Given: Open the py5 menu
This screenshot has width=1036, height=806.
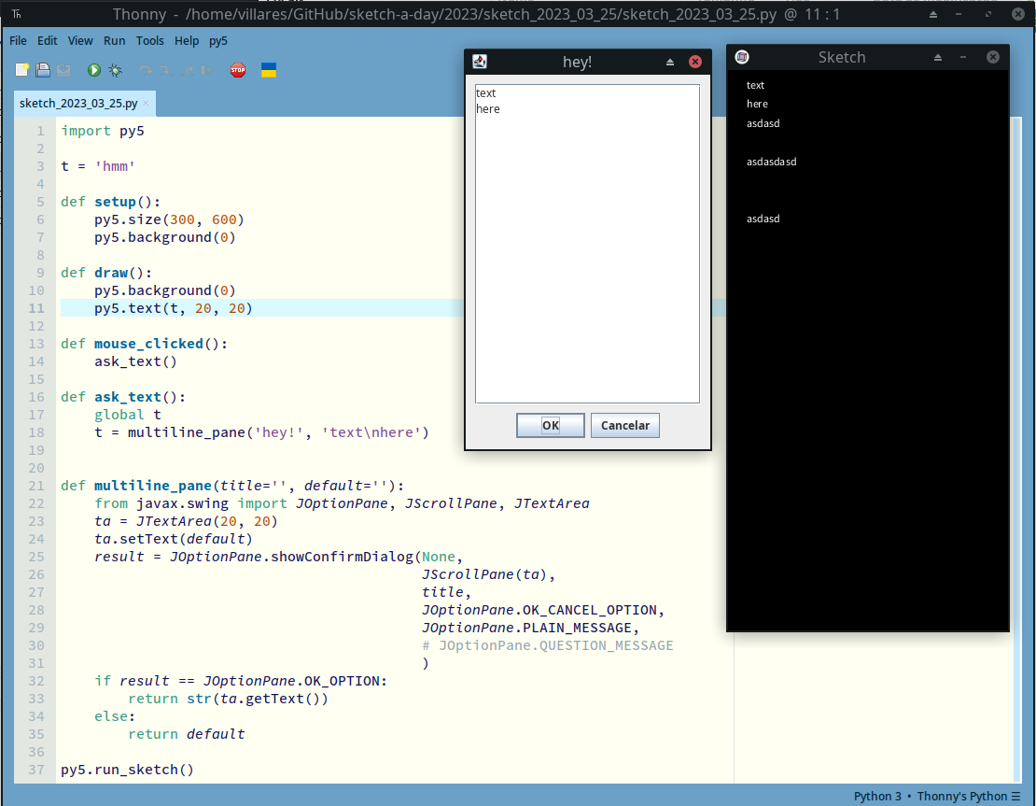Looking at the screenshot, I should click(x=217, y=41).
